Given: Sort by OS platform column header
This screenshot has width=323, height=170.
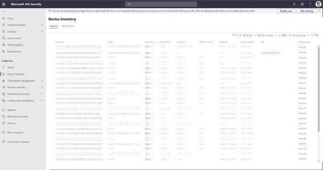Looking at the screenshot, I should click(x=181, y=42).
